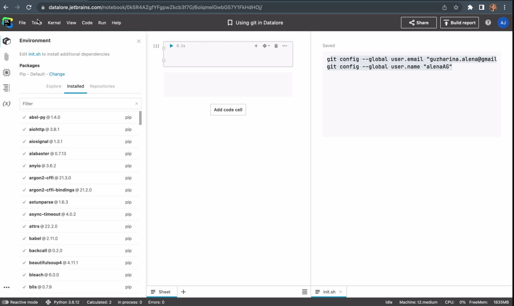The image size is (514, 306).
Task: Toggle the aiohttp package checkmark
Action: [24, 130]
